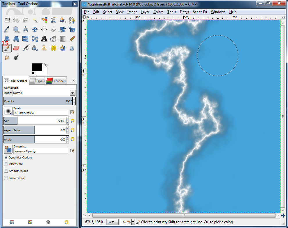This screenshot has width=288, height=228.
Task: Expand the Dynamics Options section
Action: (6, 157)
